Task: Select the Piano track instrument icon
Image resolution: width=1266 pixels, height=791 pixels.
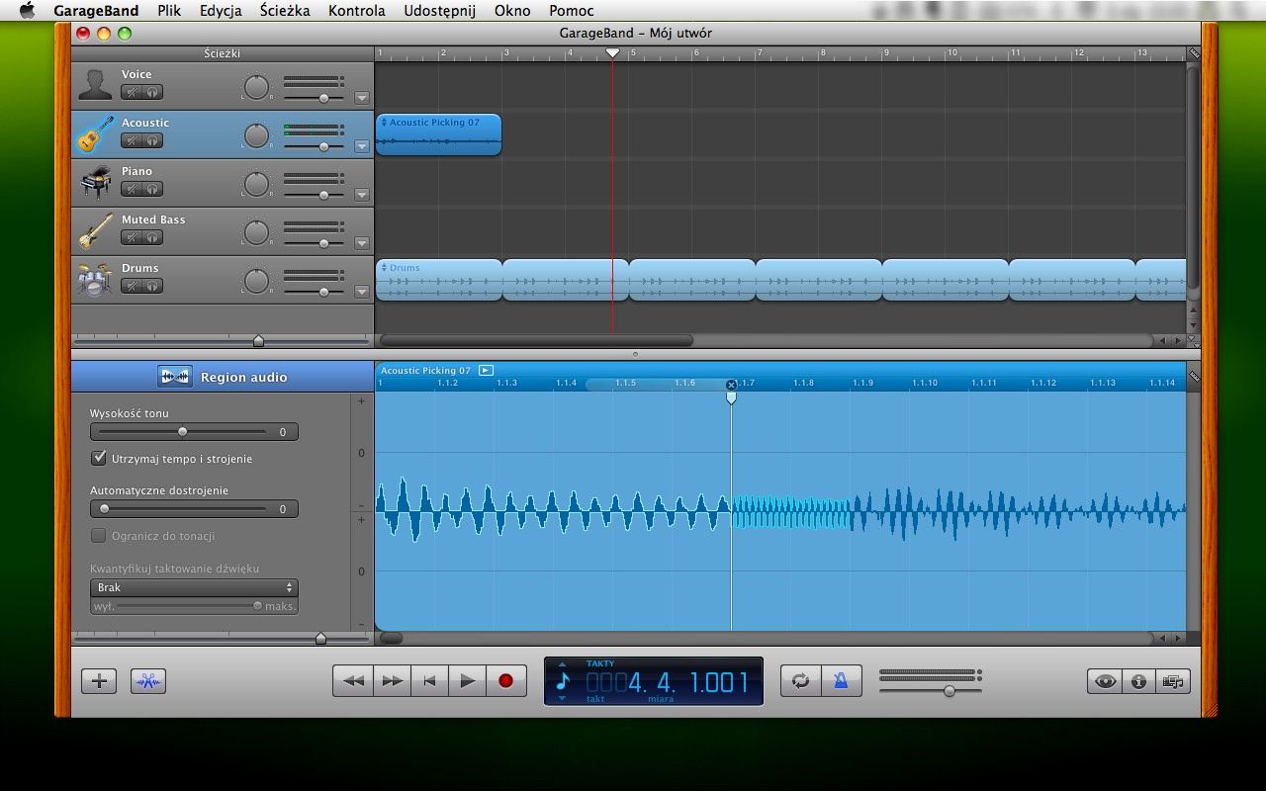Action: tap(95, 182)
